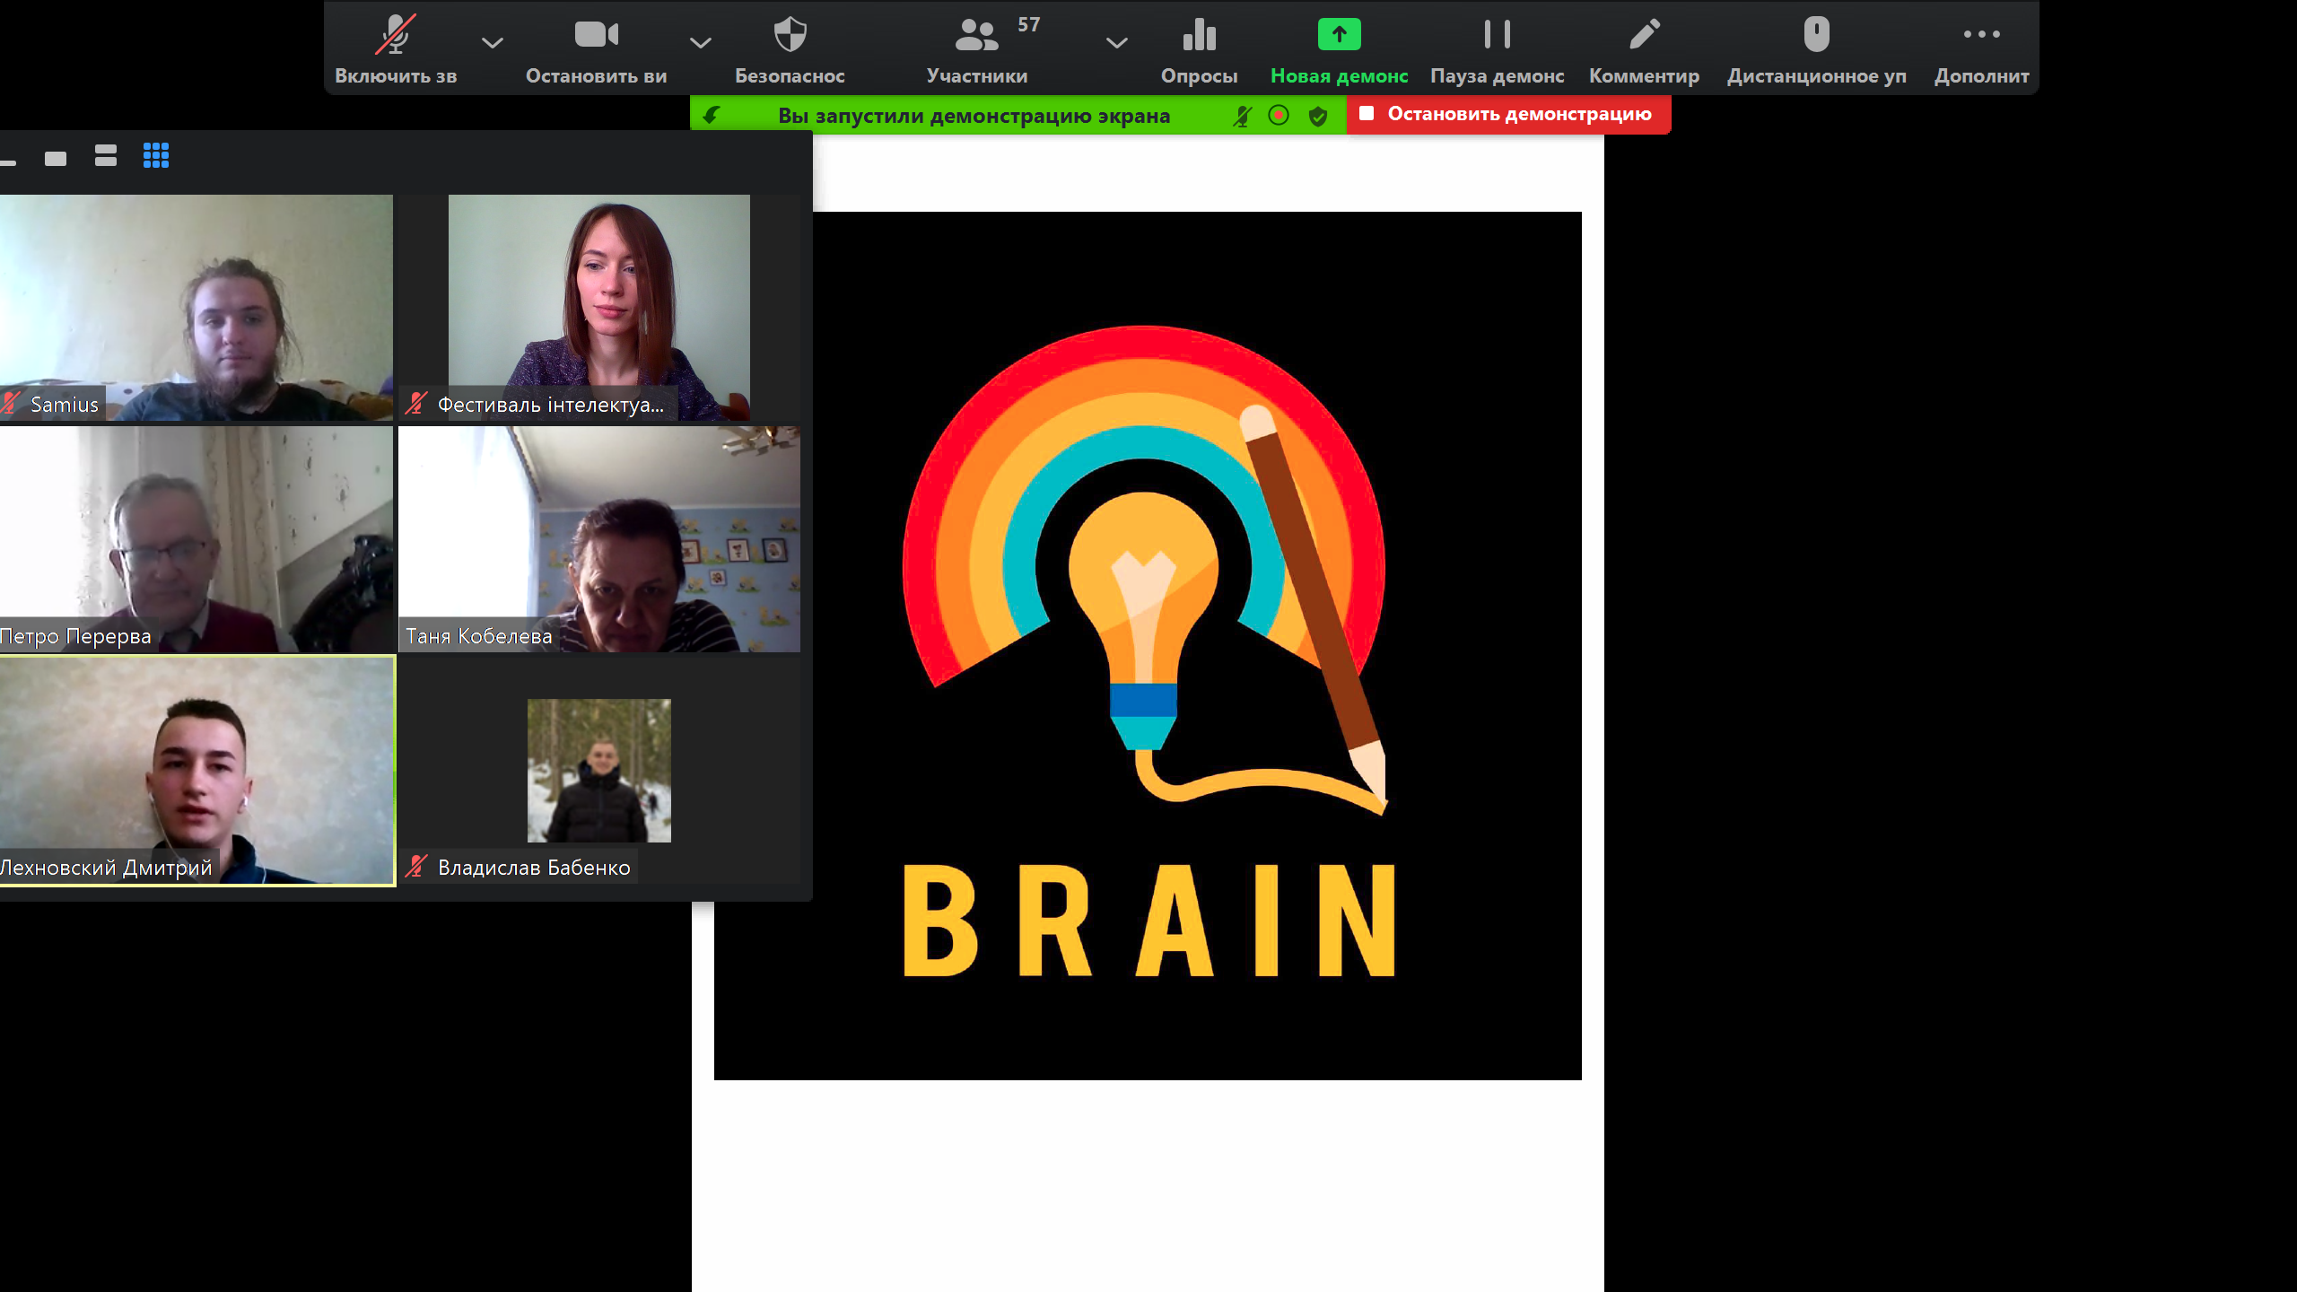The image size is (2297, 1292).
Task: Open Дистанционное уп remote control
Action: [1816, 49]
